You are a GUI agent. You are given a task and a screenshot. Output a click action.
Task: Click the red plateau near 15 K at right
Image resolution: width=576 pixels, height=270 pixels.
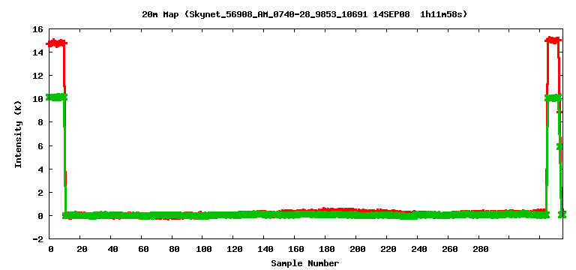pos(553,40)
